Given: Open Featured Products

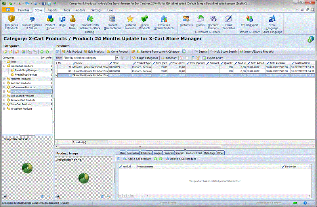Looking at the screenshot, I should pos(130,23).
